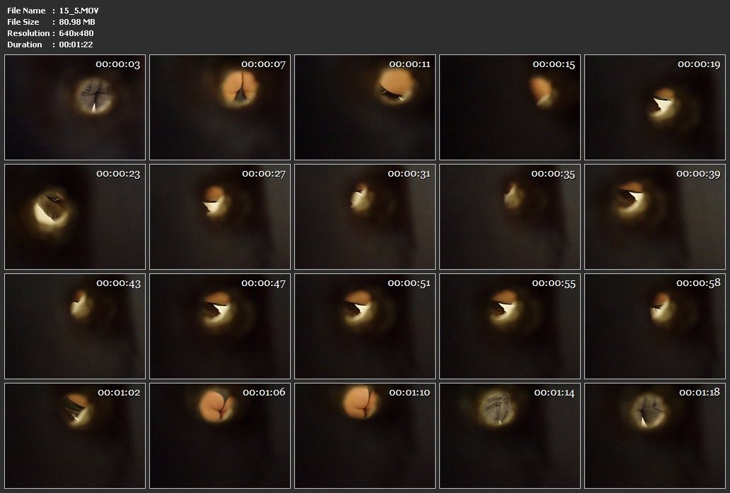730x493 pixels.
Task: Select the frame marked 00:00:07
Action: point(220,107)
